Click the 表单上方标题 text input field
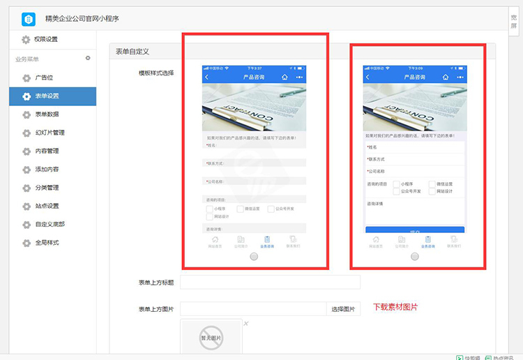523x360 pixels. [270, 283]
